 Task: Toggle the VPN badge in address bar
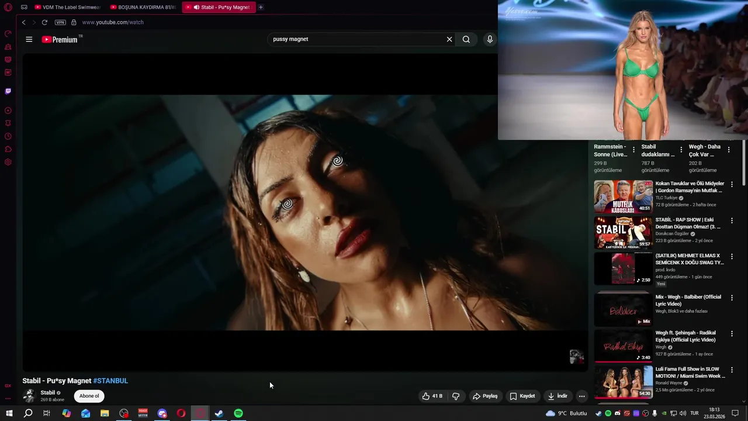point(60,22)
